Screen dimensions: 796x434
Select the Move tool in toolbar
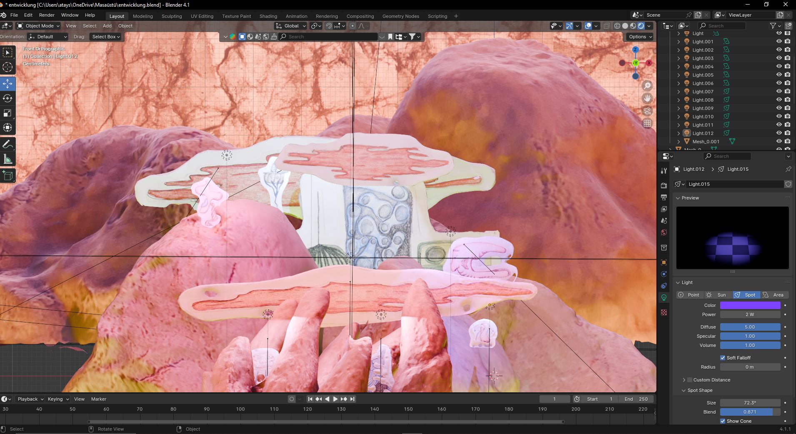(8, 84)
